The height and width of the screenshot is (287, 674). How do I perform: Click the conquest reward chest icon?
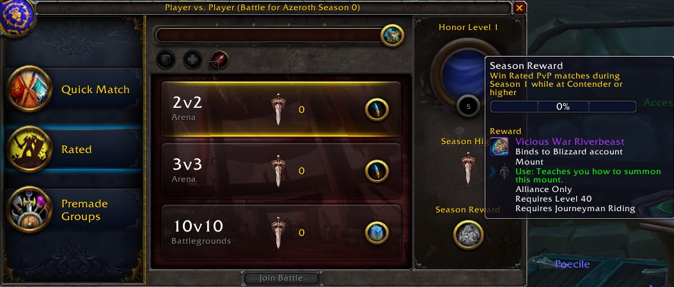click(392, 36)
